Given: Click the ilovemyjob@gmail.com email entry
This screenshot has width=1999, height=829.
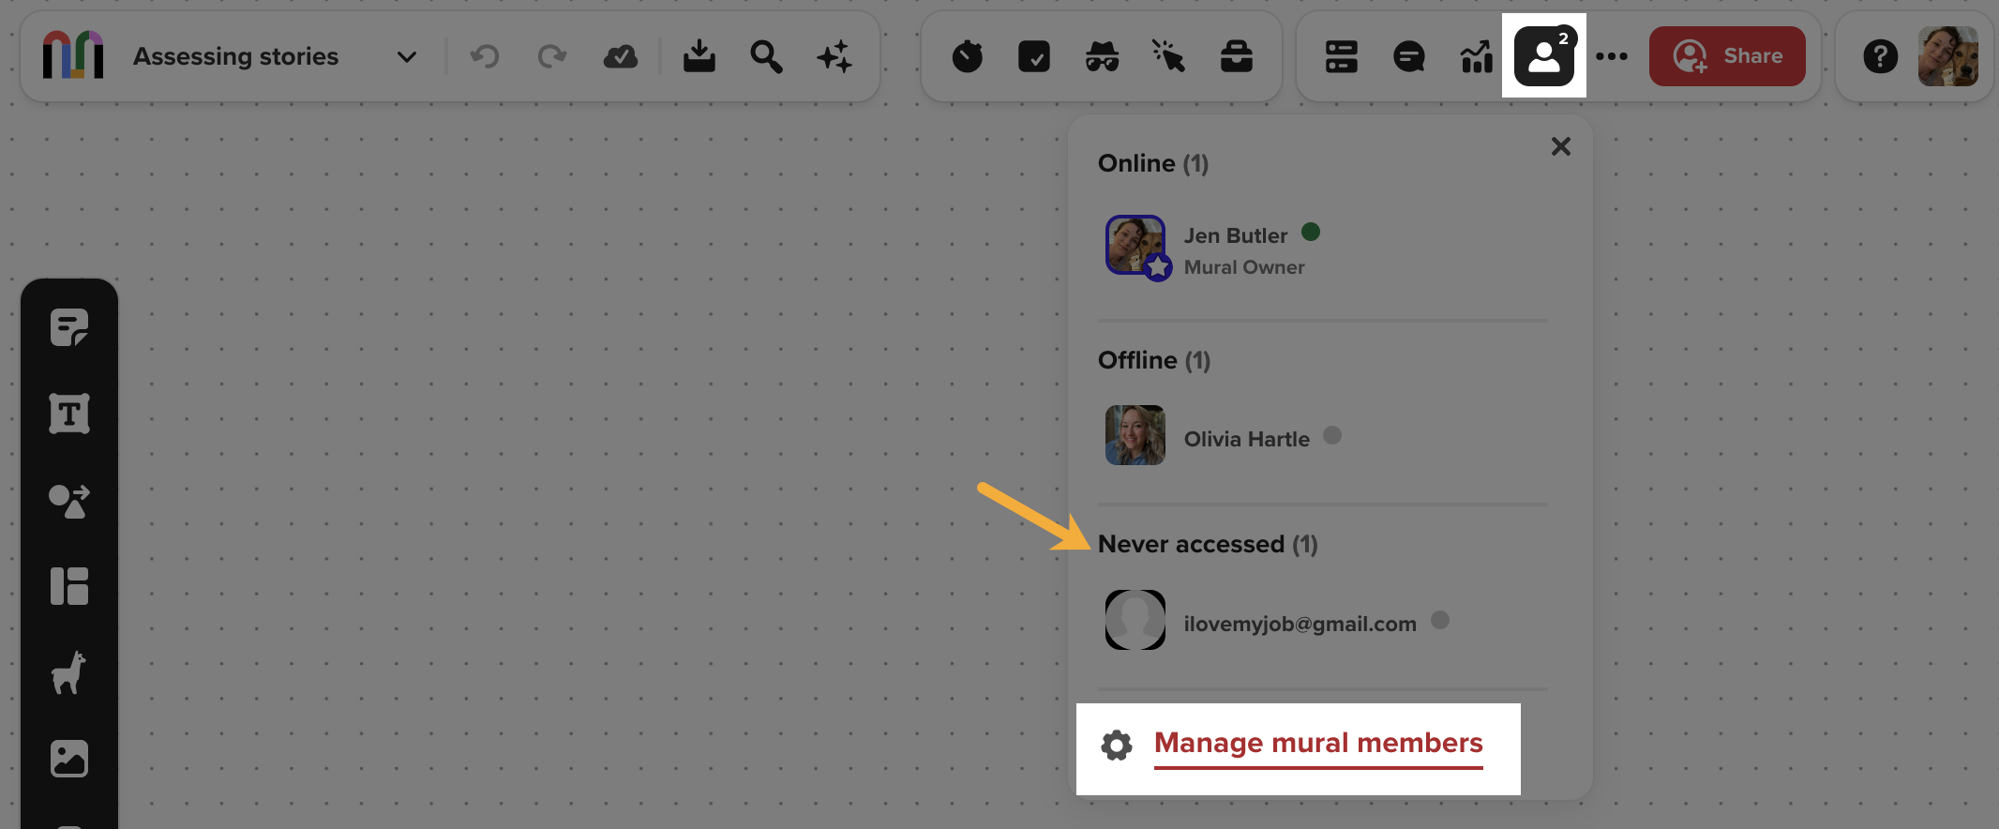Looking at the screenshot, I should [1300, 624].
